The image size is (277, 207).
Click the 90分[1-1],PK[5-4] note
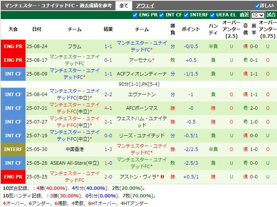point(139,84)
